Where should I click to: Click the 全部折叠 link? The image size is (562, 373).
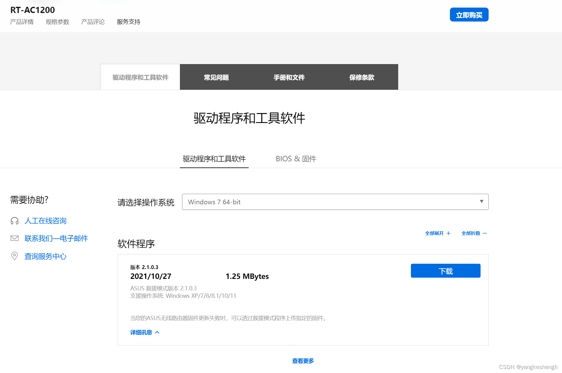(x=471, y=233)
